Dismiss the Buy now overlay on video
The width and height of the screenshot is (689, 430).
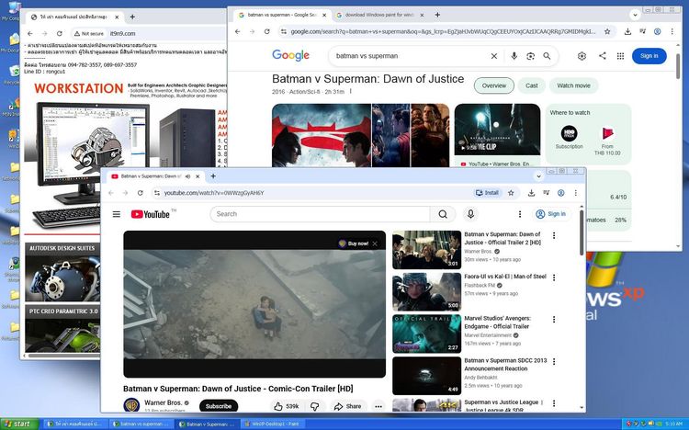[375, 243]
